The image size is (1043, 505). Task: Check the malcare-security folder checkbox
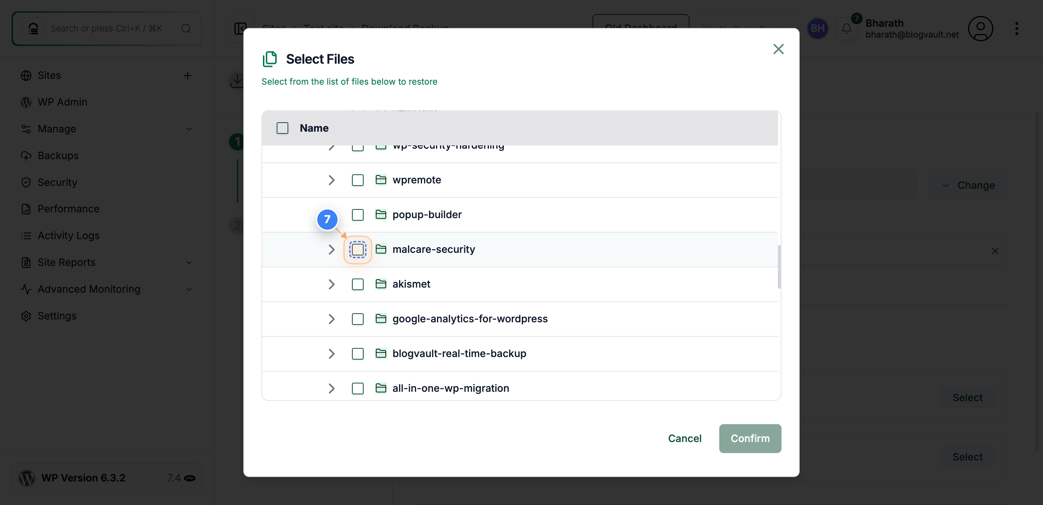click(357, 250)
